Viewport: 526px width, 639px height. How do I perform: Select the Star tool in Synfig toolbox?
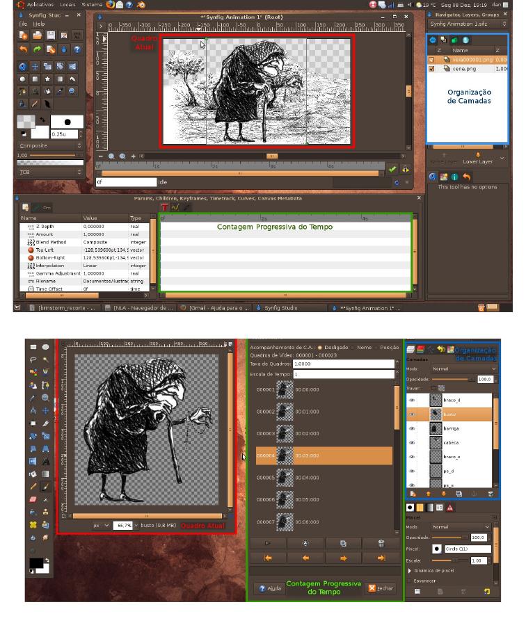click(47, 79)
